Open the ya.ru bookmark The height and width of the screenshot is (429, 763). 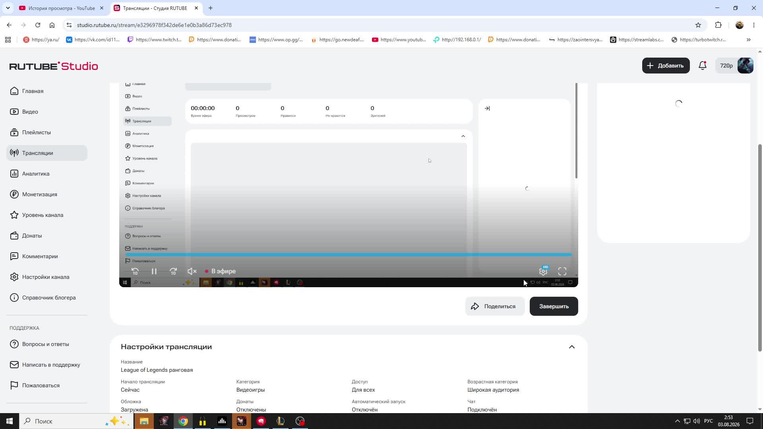pyautogui.click(x=41, y=40)
